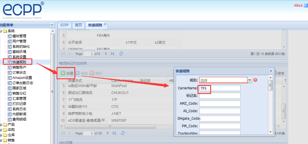308x144 pixels.
Task: Click the 创建 (Create) toolbar button
Action: click(67, 73)
